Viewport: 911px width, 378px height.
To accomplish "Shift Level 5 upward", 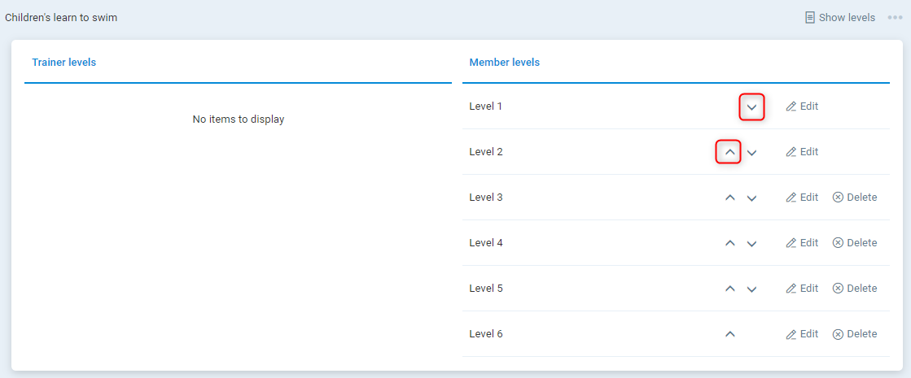I will click(x=729, y=289).
